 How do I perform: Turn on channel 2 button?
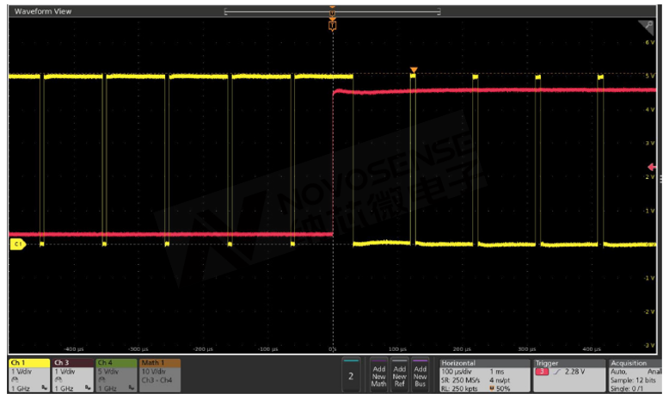click(350, 376)
